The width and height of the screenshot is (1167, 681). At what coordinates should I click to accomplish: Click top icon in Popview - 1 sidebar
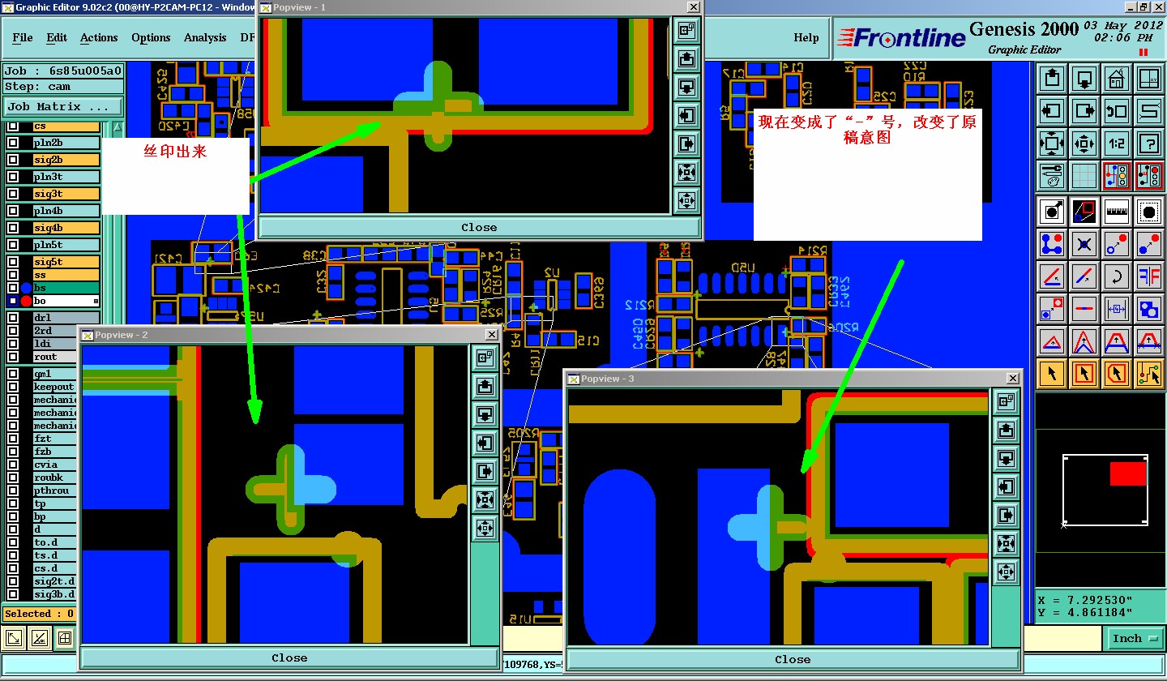tap(686, 31)
